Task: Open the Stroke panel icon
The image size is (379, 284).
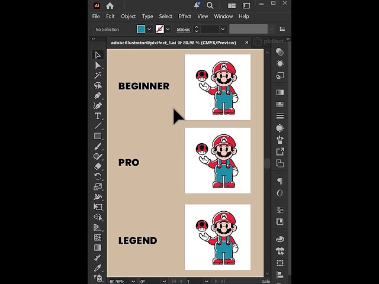Action: click(x=280, y=116)
